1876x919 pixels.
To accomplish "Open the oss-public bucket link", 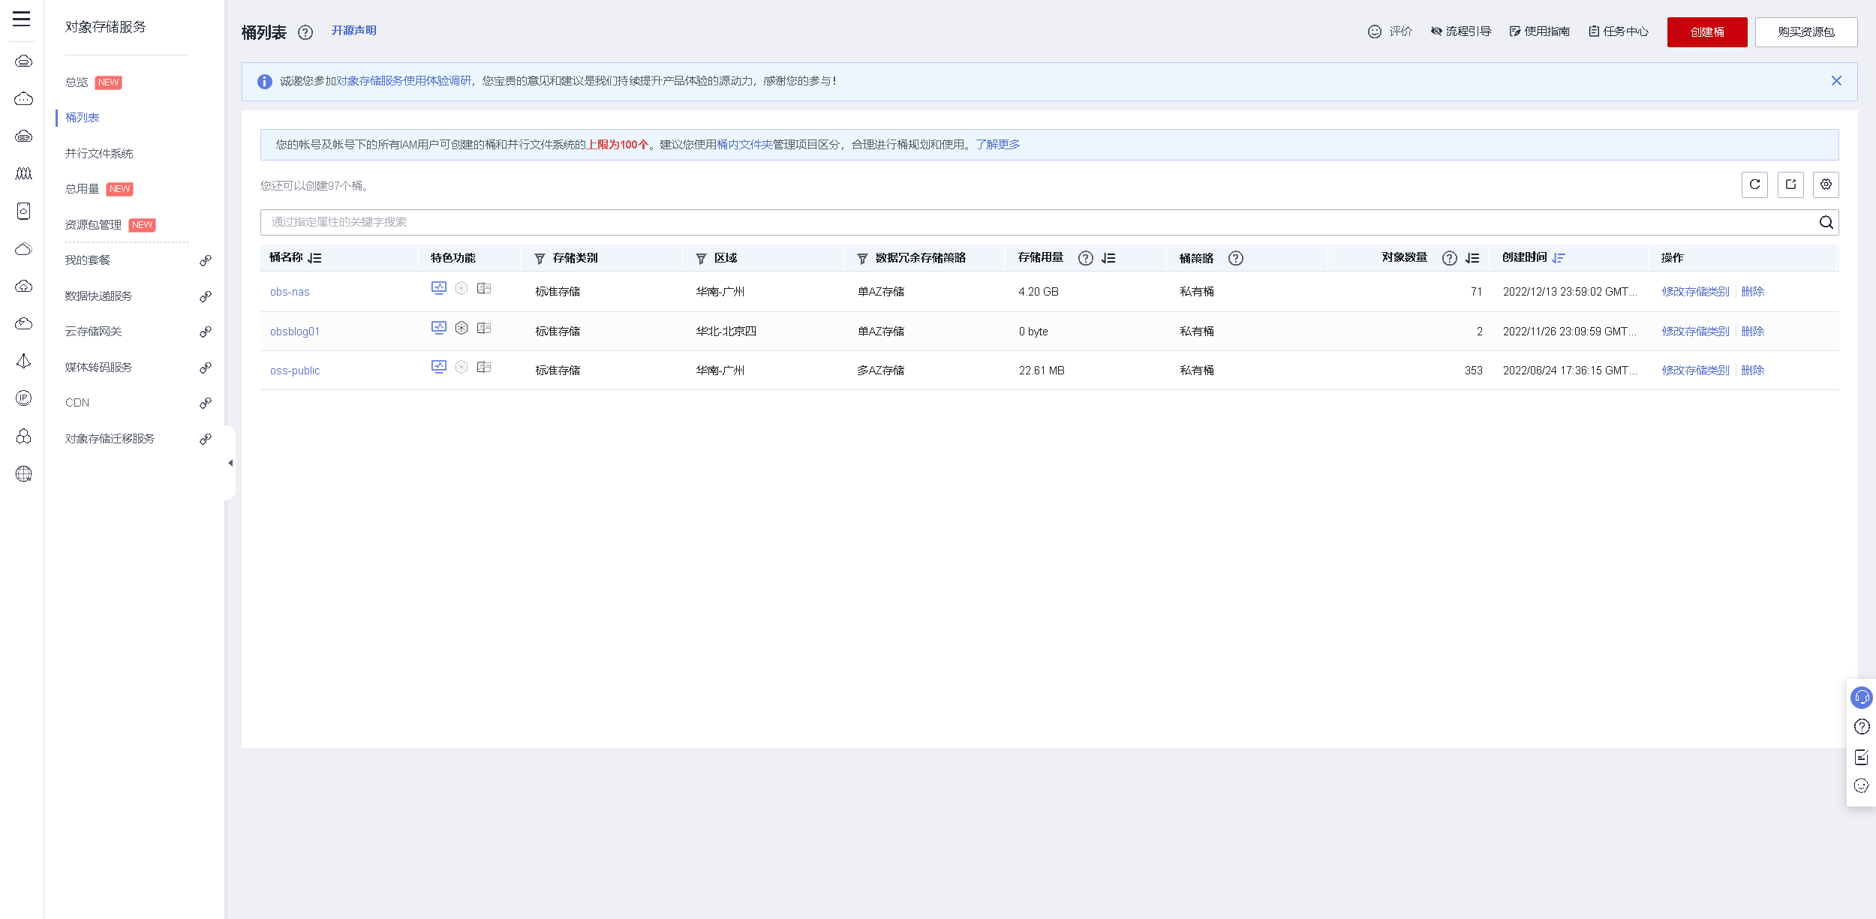I will pyautogui.click(x=295, y=371).
